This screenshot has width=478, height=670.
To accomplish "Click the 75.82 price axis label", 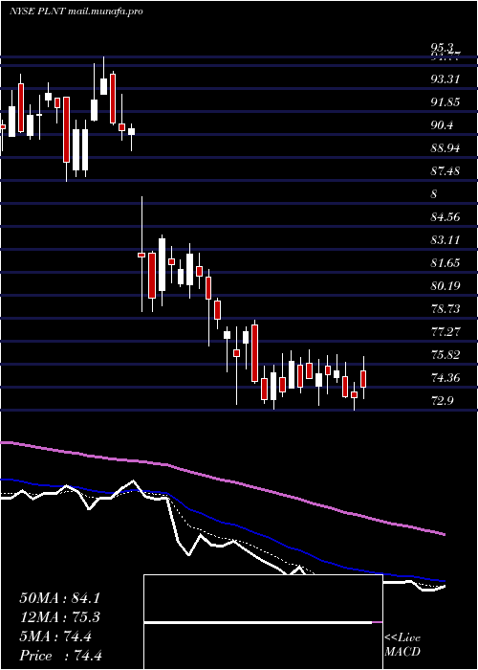I will [445, 355].
